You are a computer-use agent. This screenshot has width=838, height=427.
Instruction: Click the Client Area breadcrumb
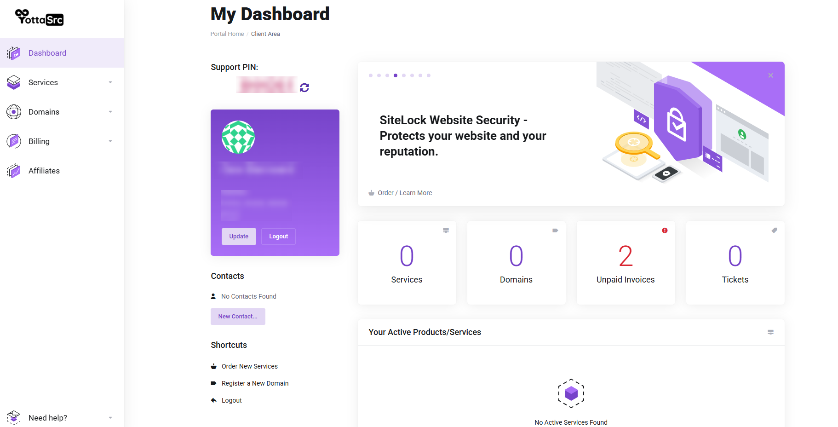[265, 34]
